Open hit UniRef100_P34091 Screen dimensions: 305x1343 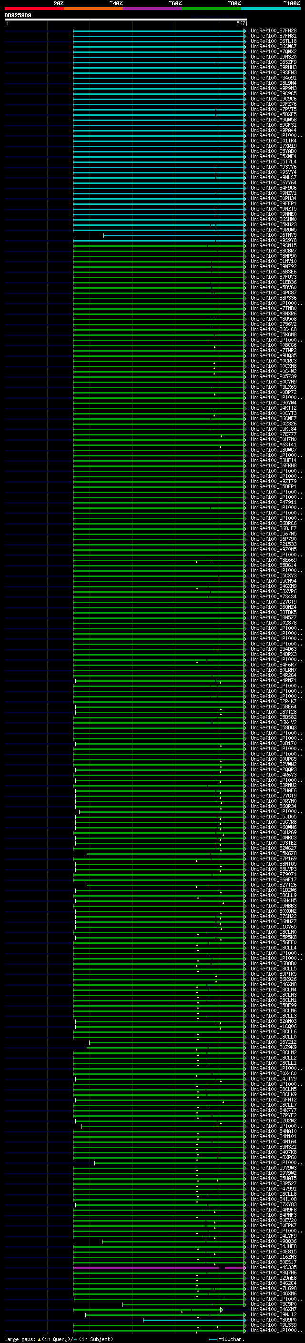(x=273, y=78)
